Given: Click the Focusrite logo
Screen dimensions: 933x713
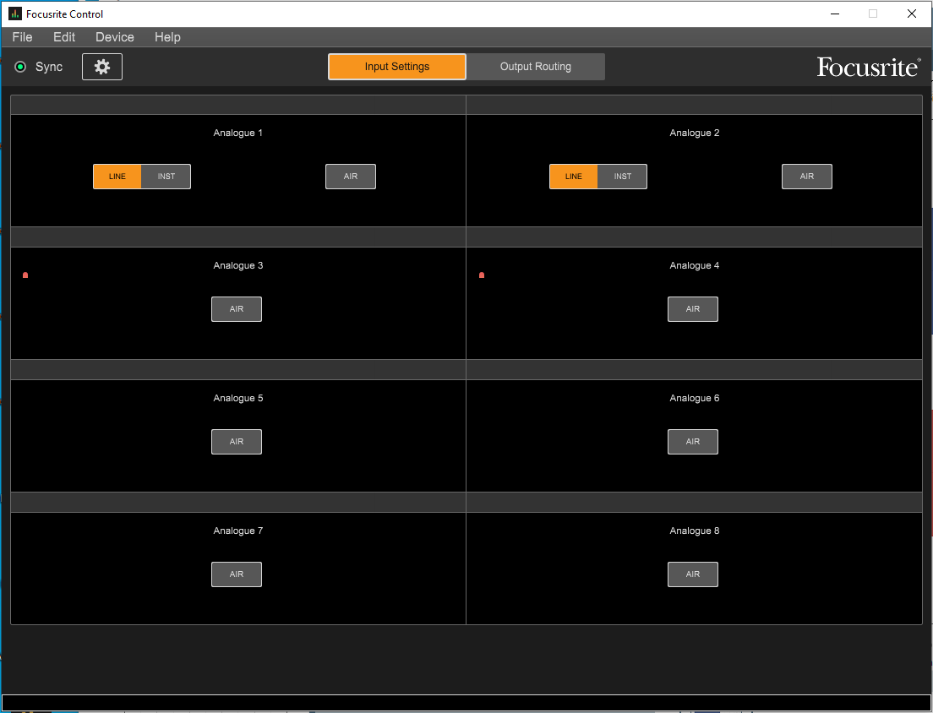Looking at the screenshot, I should coord(868,68).
